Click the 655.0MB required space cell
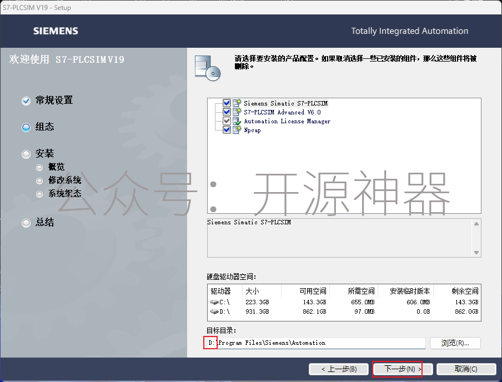Screen dimensions: 502x382 coord(363,302)
